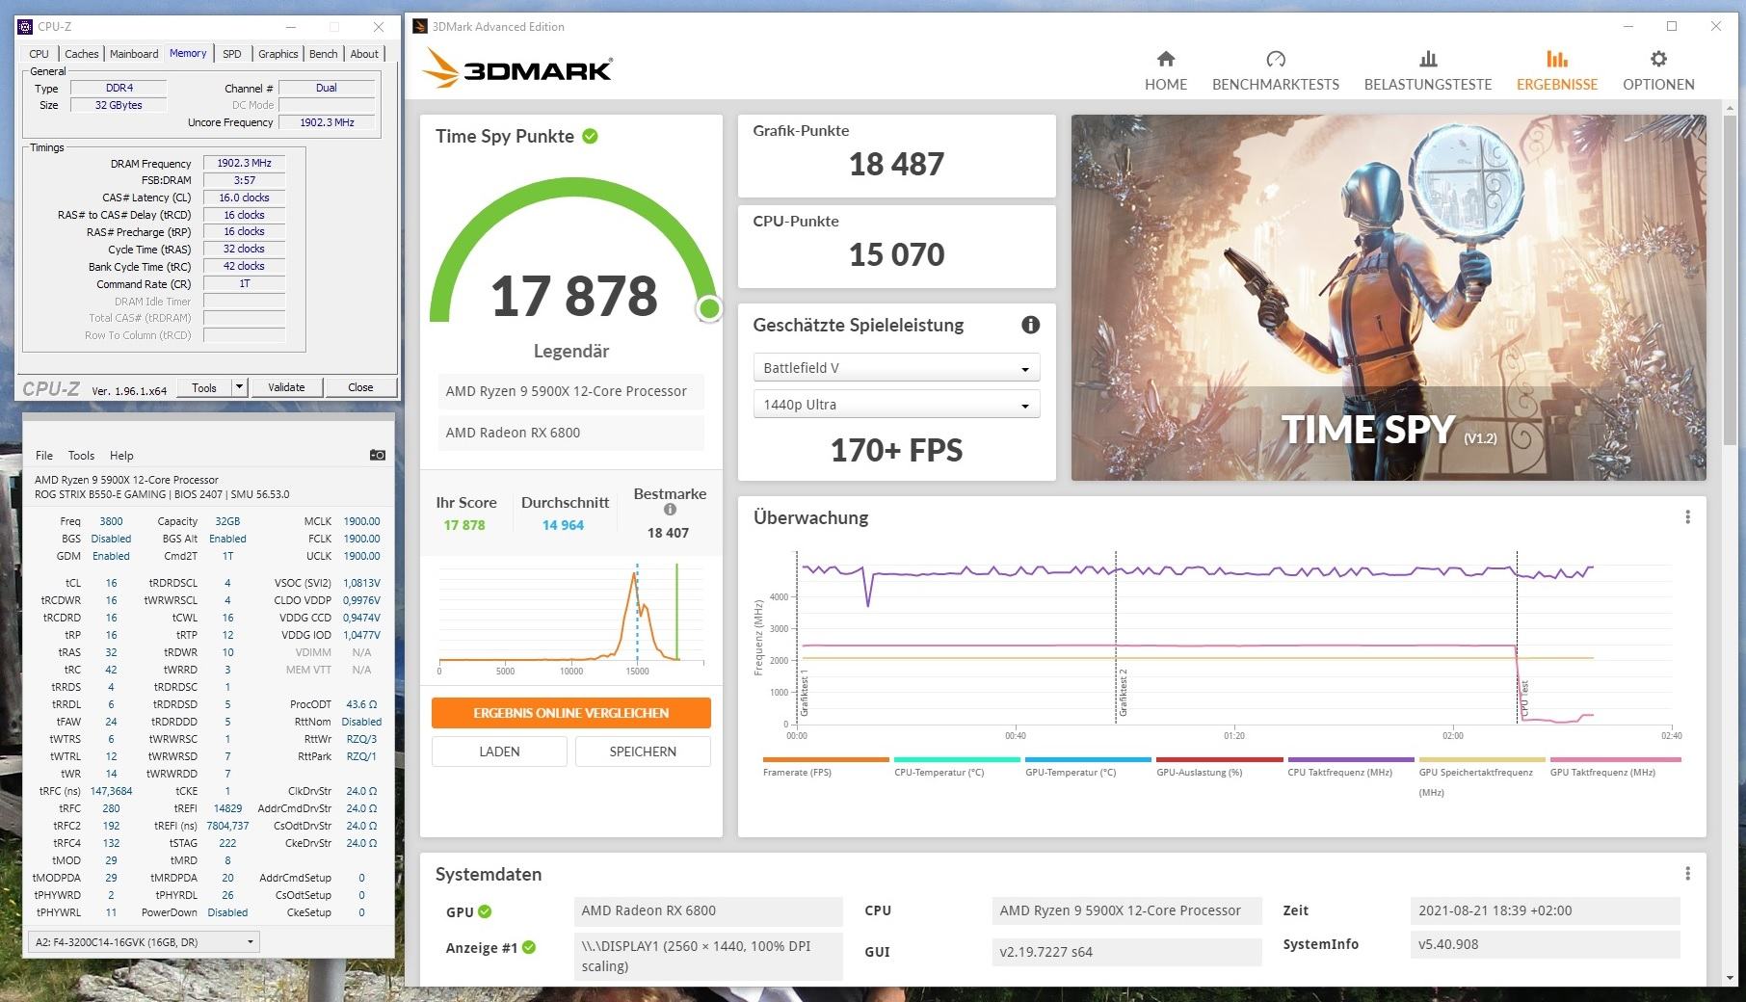1746x1002 pixels.
Task: Open the Systemdaten three-dot menu
Action: point(1687,874)
